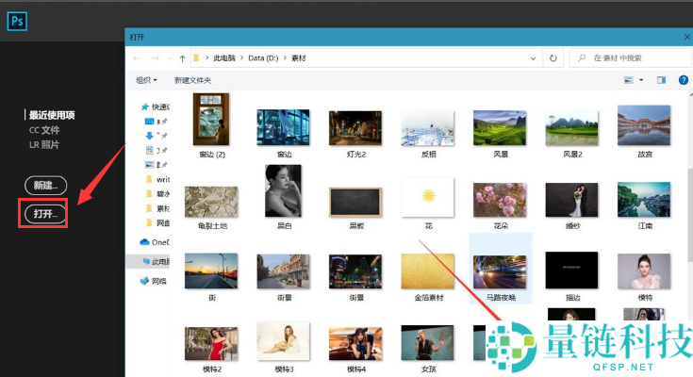
Task: Go forward using the forward arrow
Action: tap(156, 58)
